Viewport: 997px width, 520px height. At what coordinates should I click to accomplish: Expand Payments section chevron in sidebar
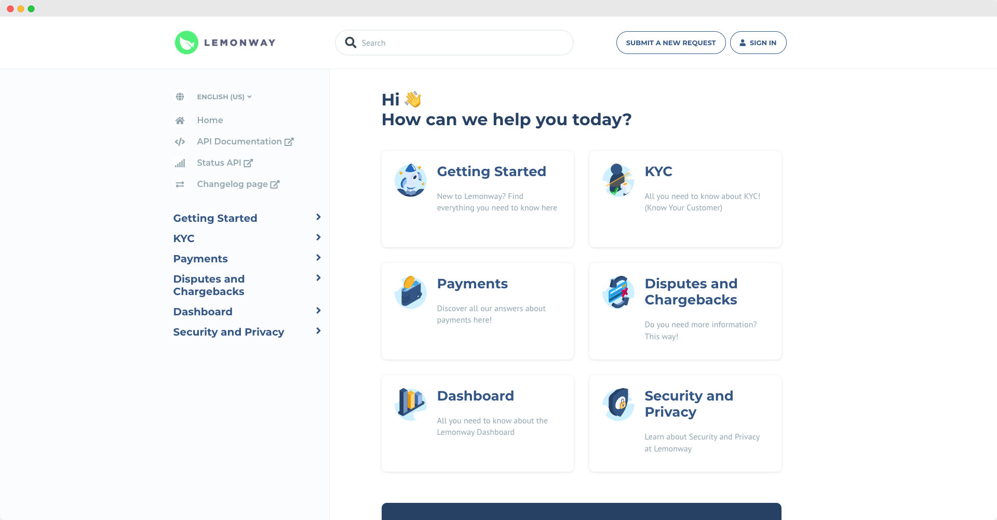click(x=318, y=258)
